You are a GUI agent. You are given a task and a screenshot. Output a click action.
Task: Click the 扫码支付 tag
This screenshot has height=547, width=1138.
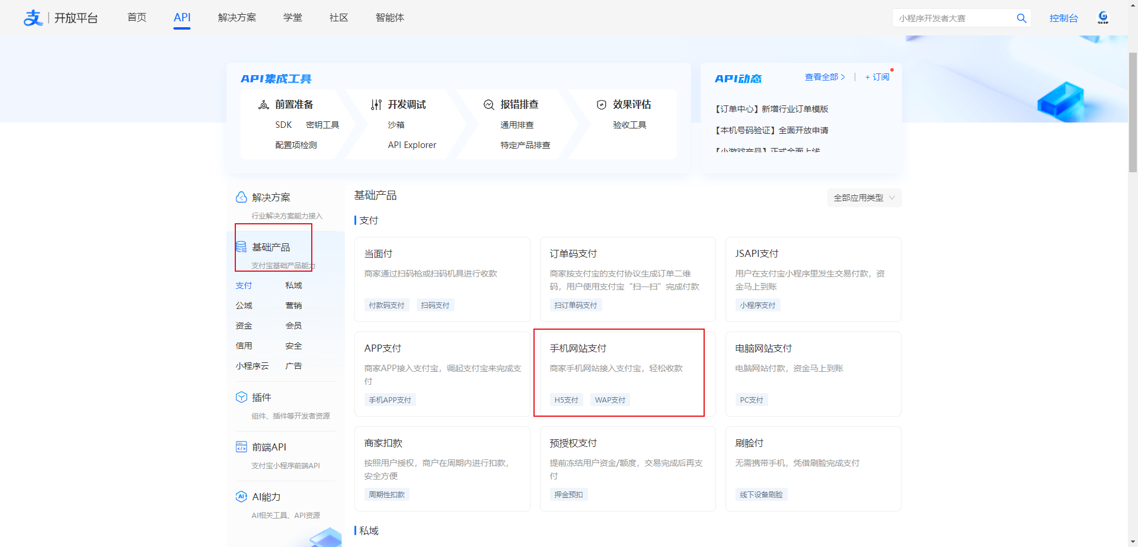pos(435,305)
